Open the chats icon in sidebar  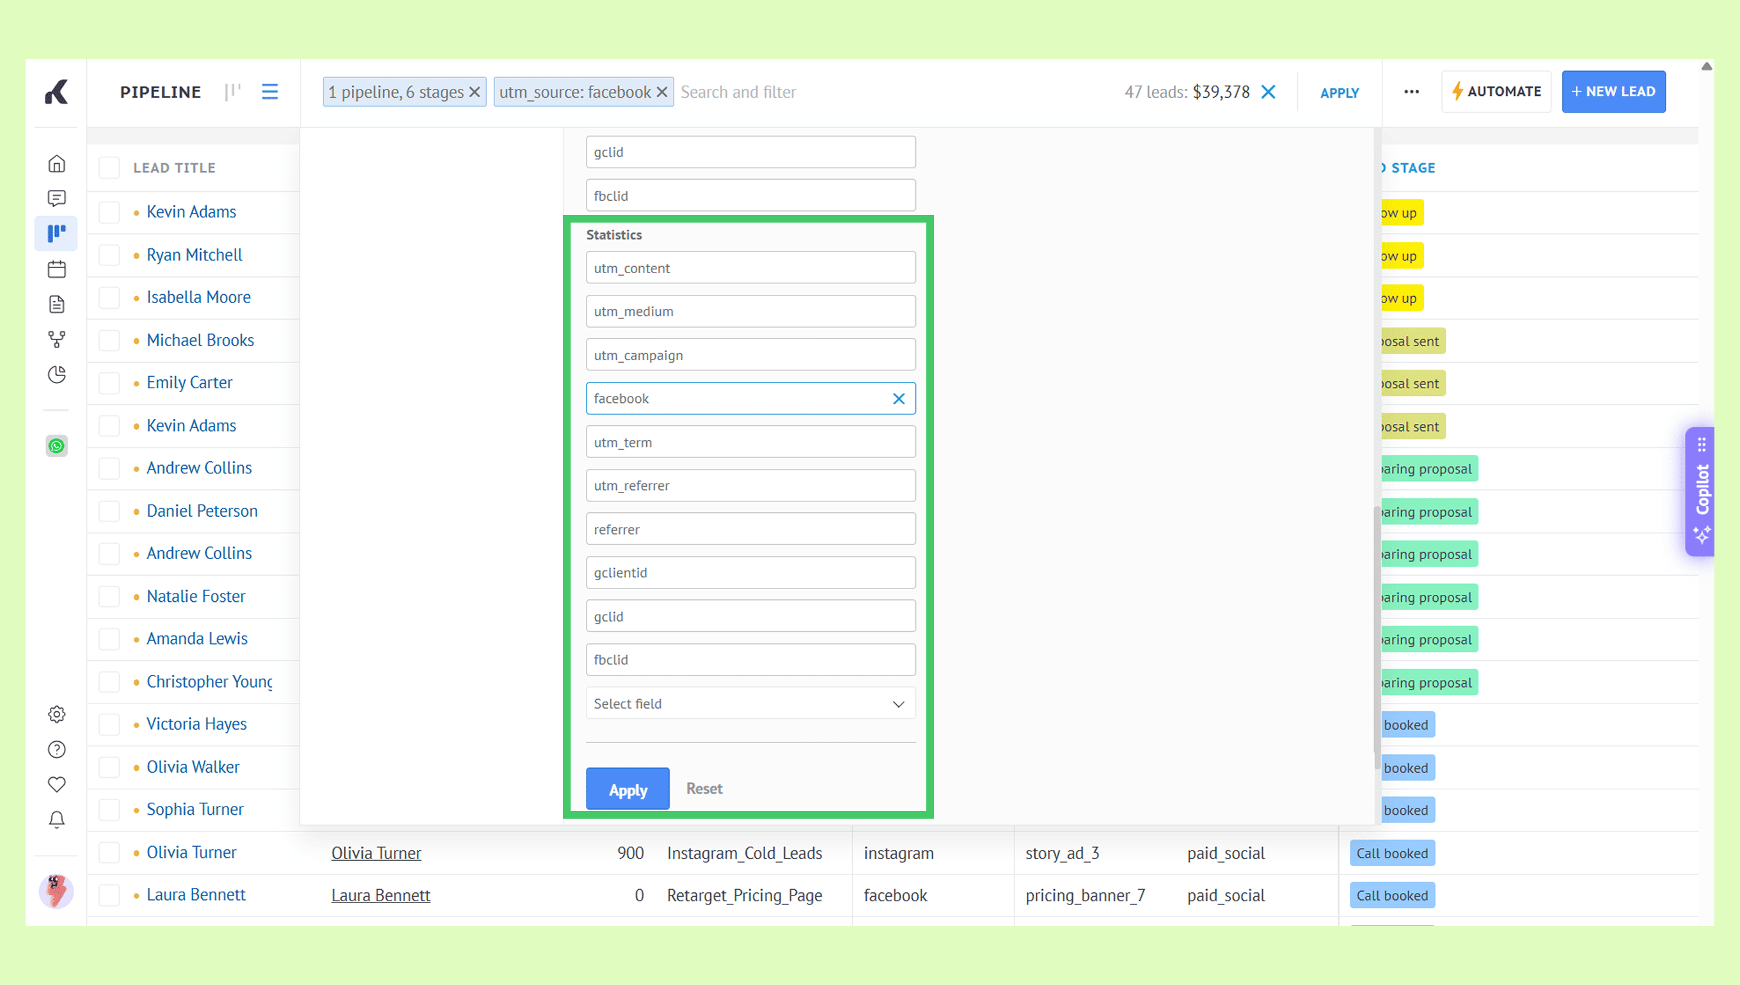(57, 198)
